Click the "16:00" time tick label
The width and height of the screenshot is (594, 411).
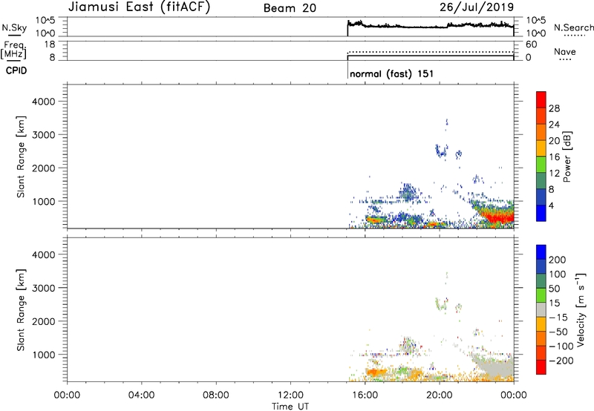365,395
